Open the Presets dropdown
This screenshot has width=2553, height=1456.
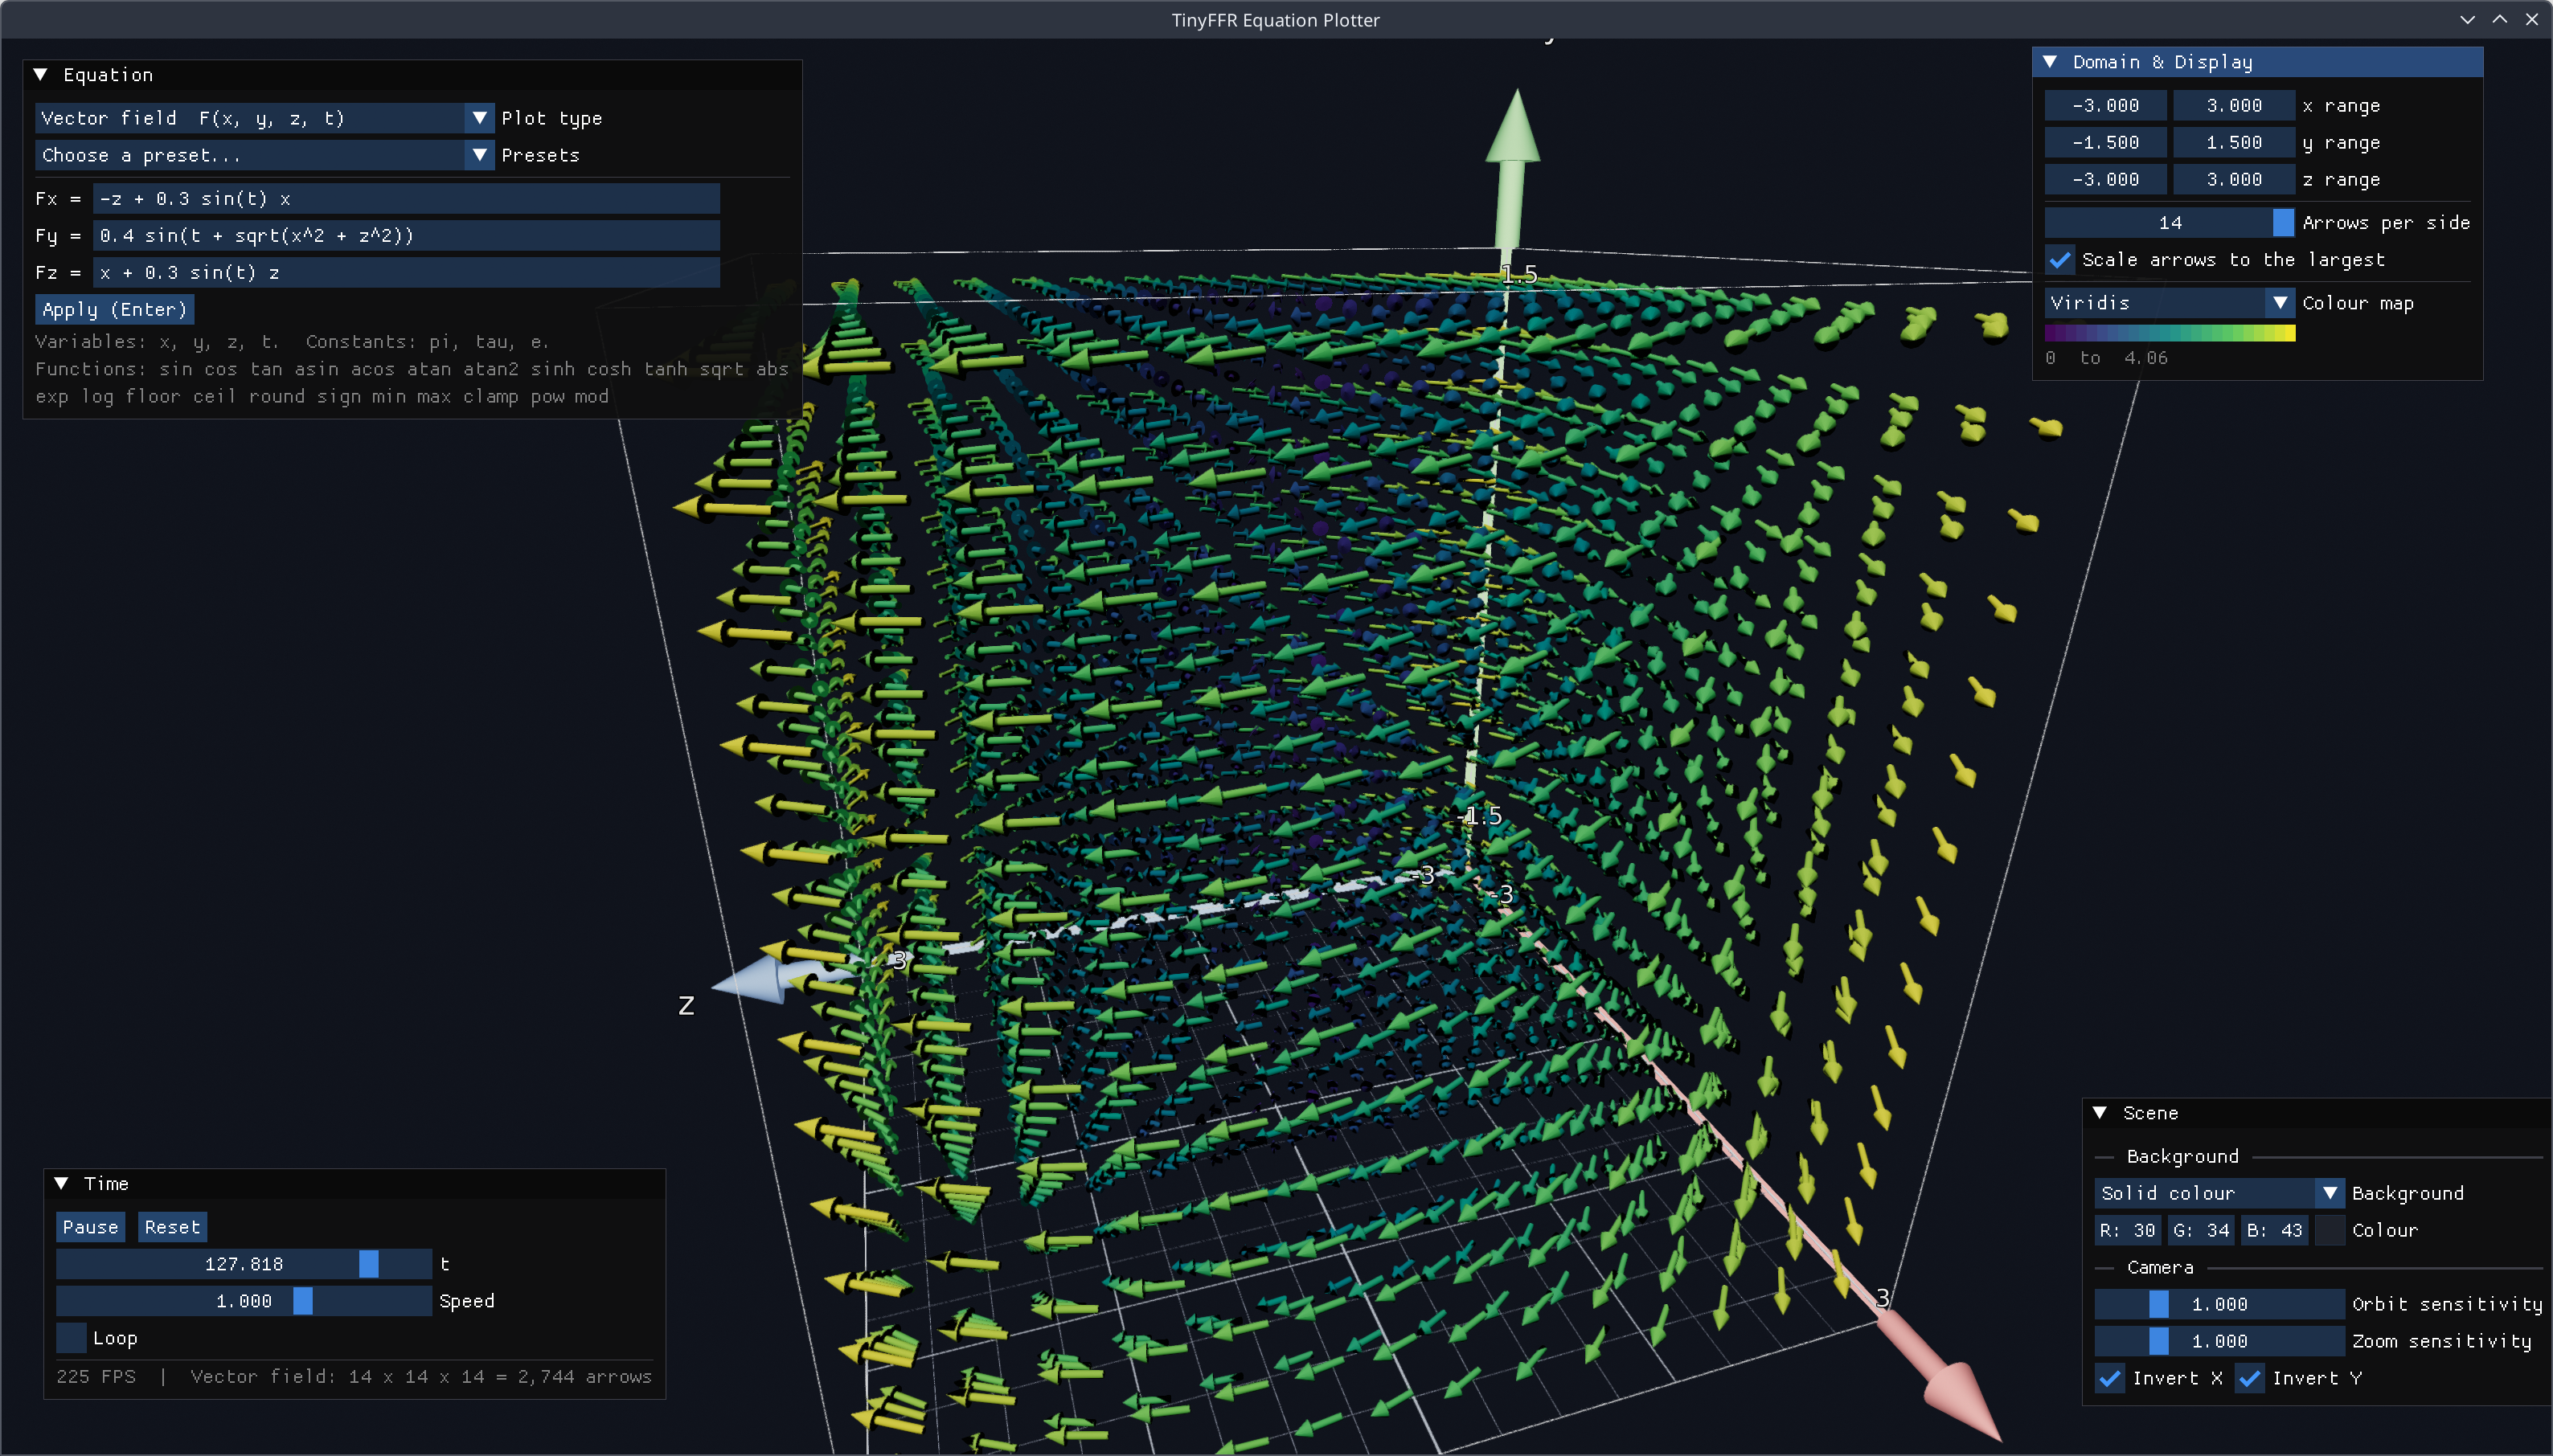tap(265, 155)
